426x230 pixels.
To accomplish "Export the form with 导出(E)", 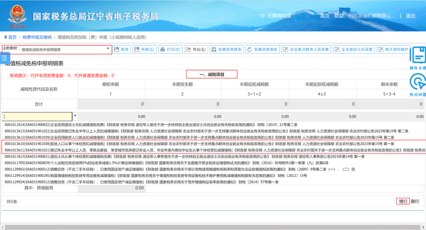I will coord(196,49).
